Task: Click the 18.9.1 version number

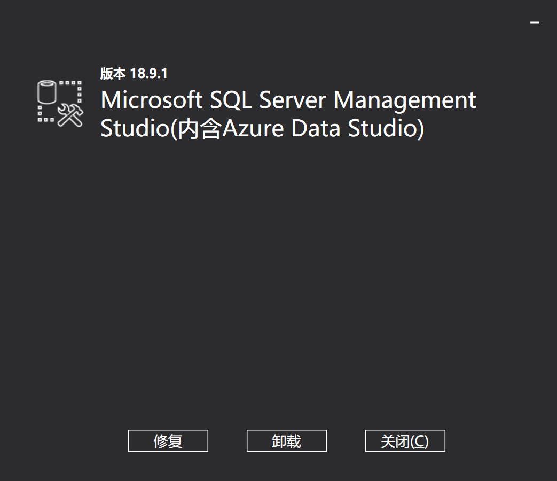Action: pos(149,73)
